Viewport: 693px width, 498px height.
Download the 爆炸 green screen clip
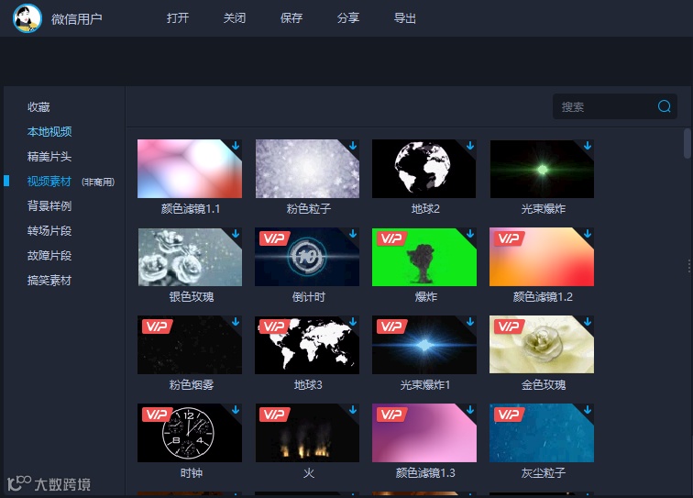pyautogui.click(x=470, y=234)
